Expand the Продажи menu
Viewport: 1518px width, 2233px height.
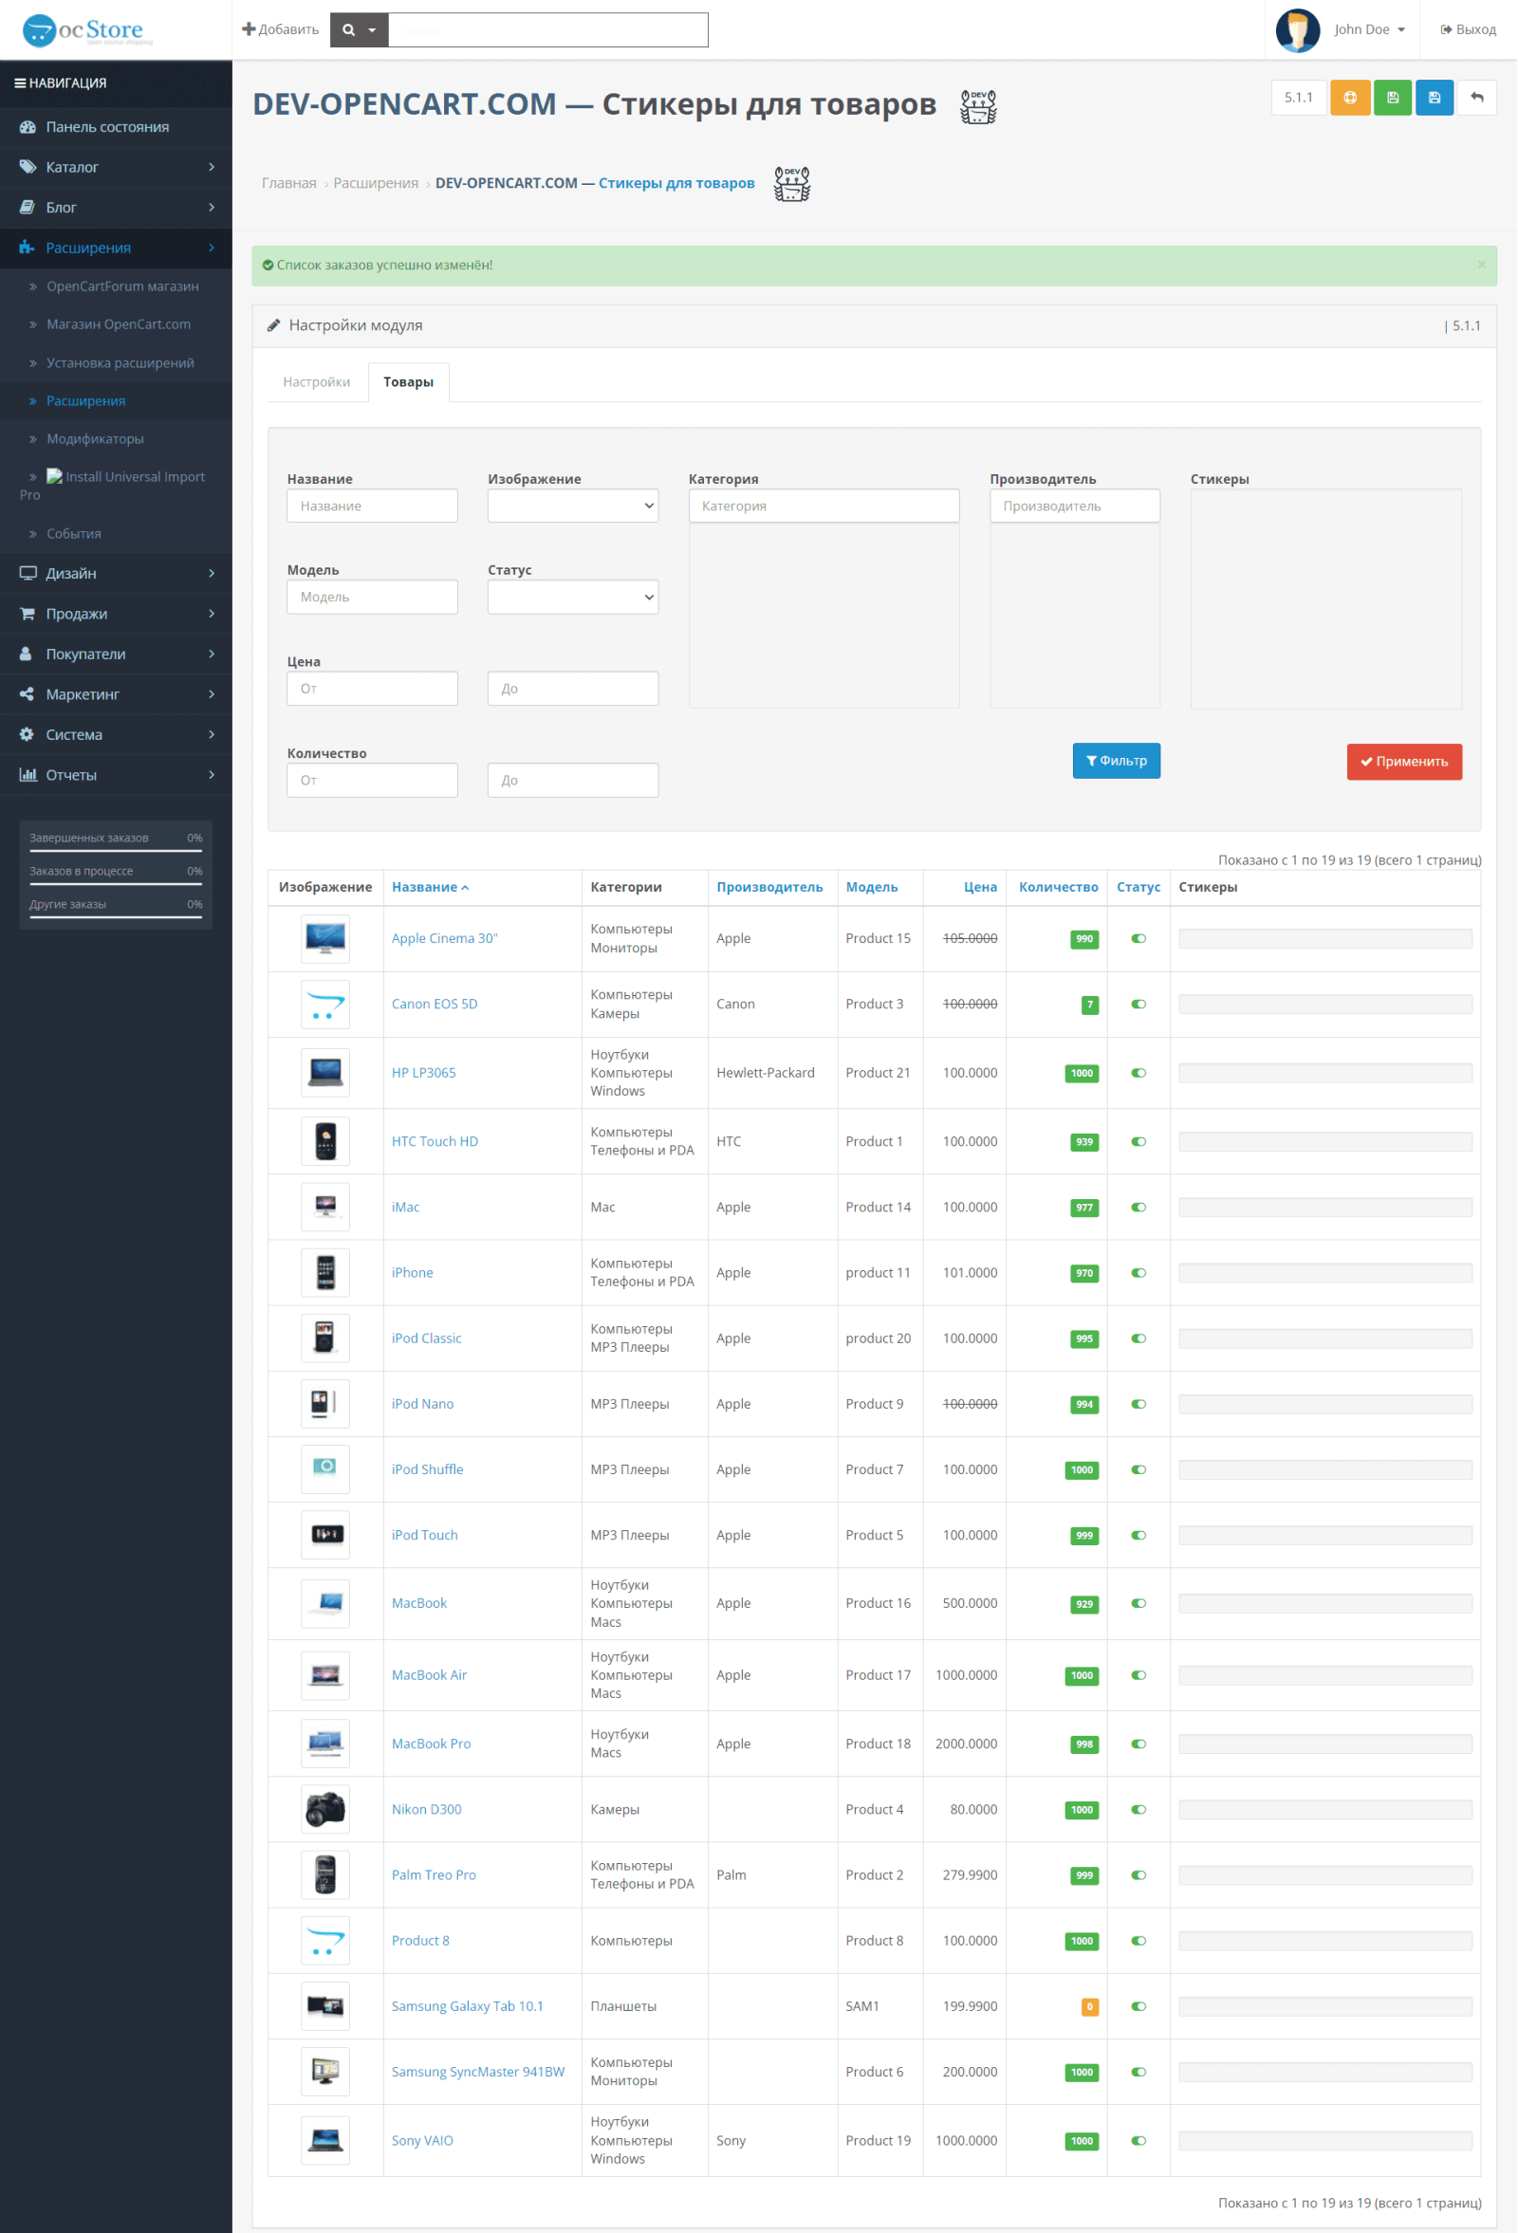point(117,614)
